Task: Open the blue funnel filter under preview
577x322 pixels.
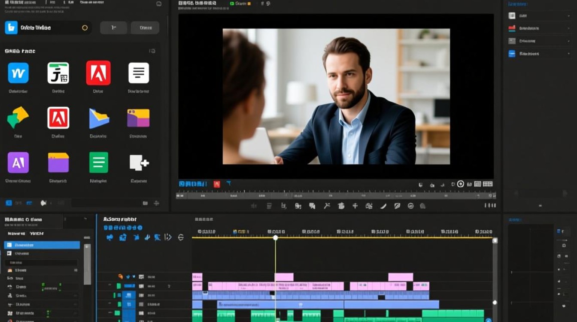Action: pos(229,184)
